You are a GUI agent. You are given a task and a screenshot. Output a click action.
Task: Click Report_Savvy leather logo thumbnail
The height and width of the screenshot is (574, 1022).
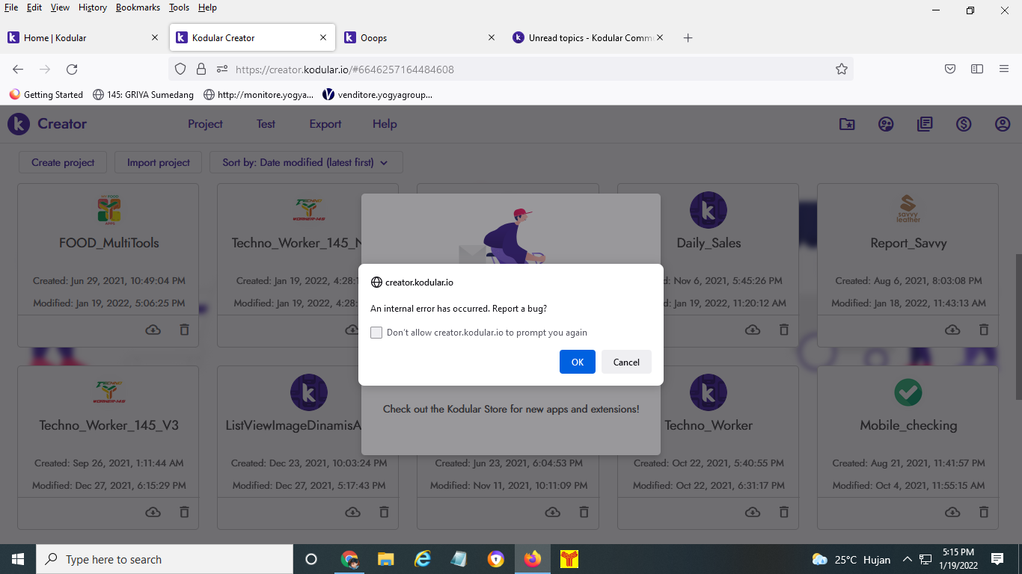coord(908,209)
